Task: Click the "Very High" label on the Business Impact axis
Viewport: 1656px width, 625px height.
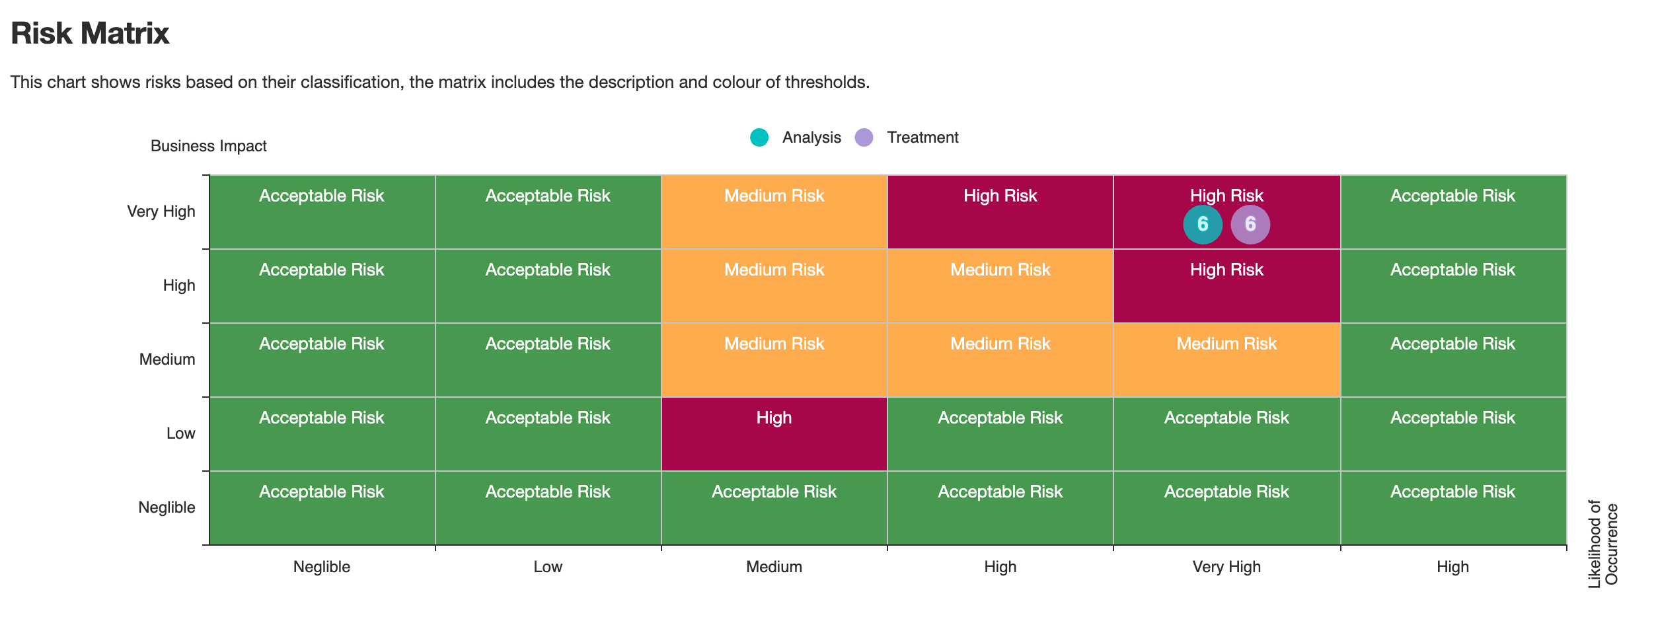Action: [161, 211]
